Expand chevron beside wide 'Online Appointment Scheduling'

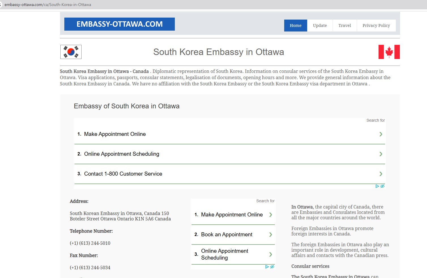click(x=381, y=154)
